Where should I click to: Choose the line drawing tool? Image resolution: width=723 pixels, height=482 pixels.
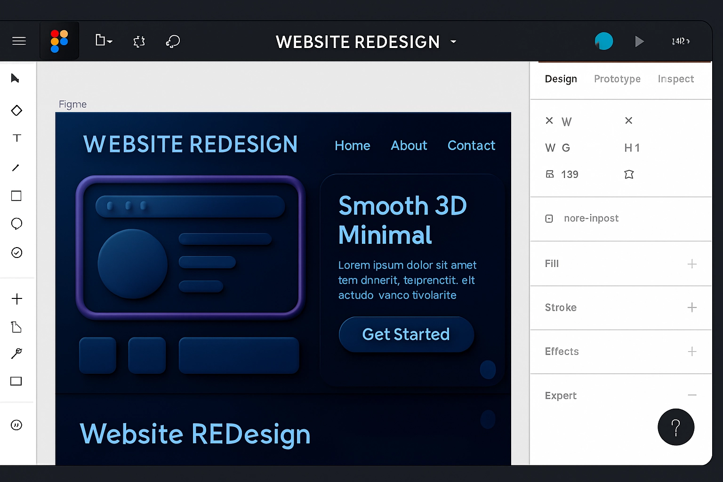coord(16,168)
